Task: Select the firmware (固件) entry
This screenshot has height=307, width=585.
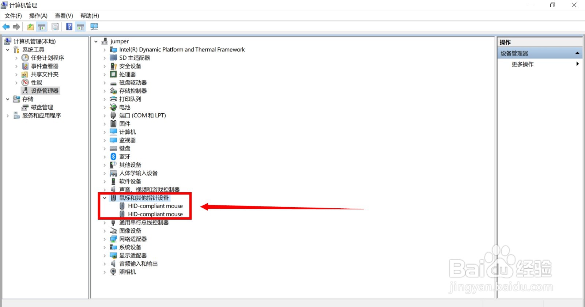Action: coord(125,124)
